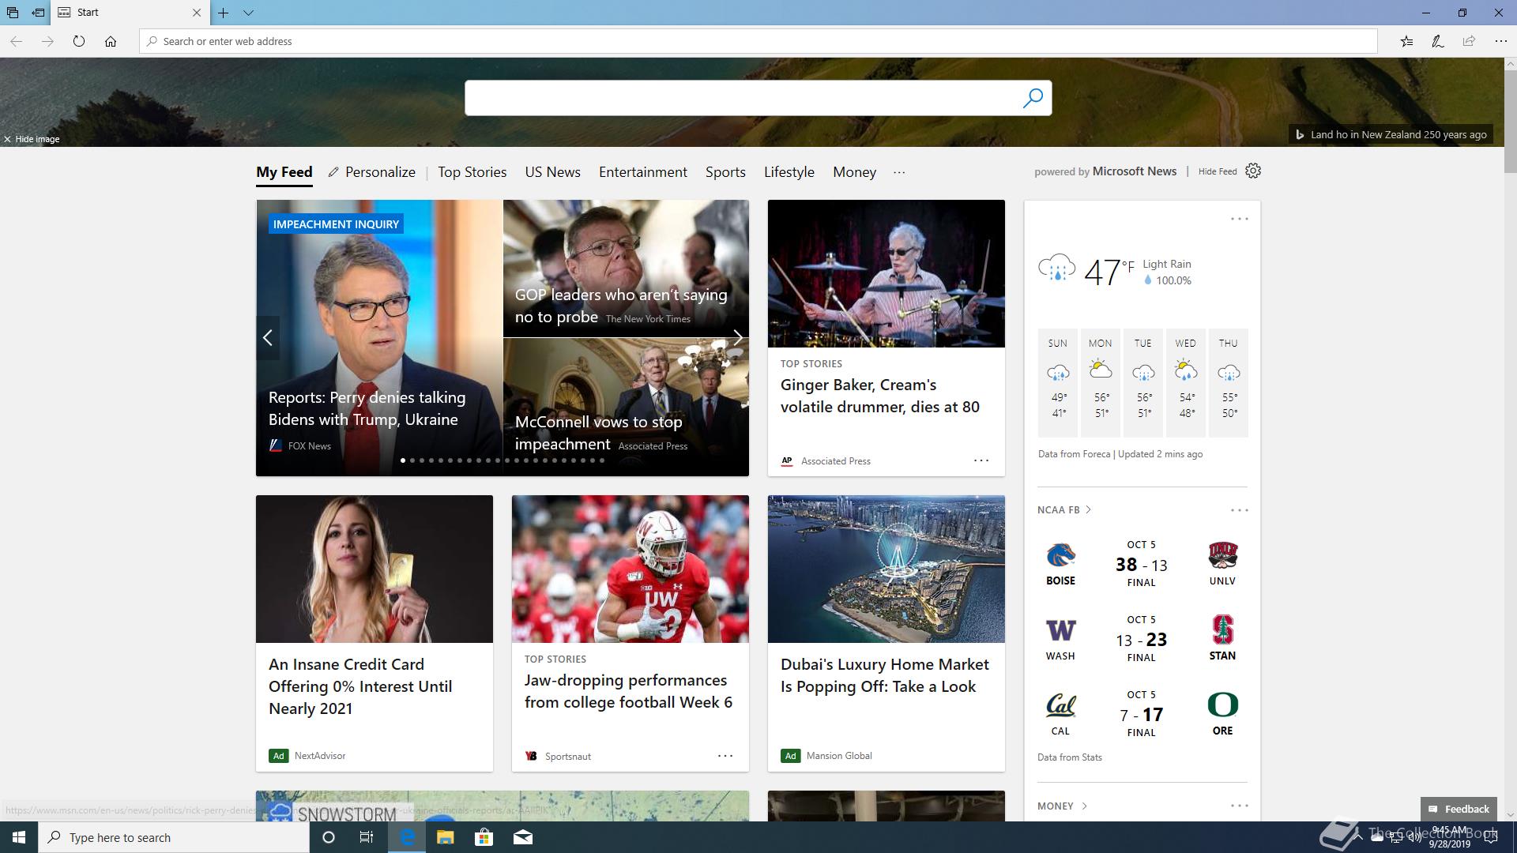The height and width of the screenshot is (853, 1517).
Task: Open a new tab with plus button
Action: point(224,13)
